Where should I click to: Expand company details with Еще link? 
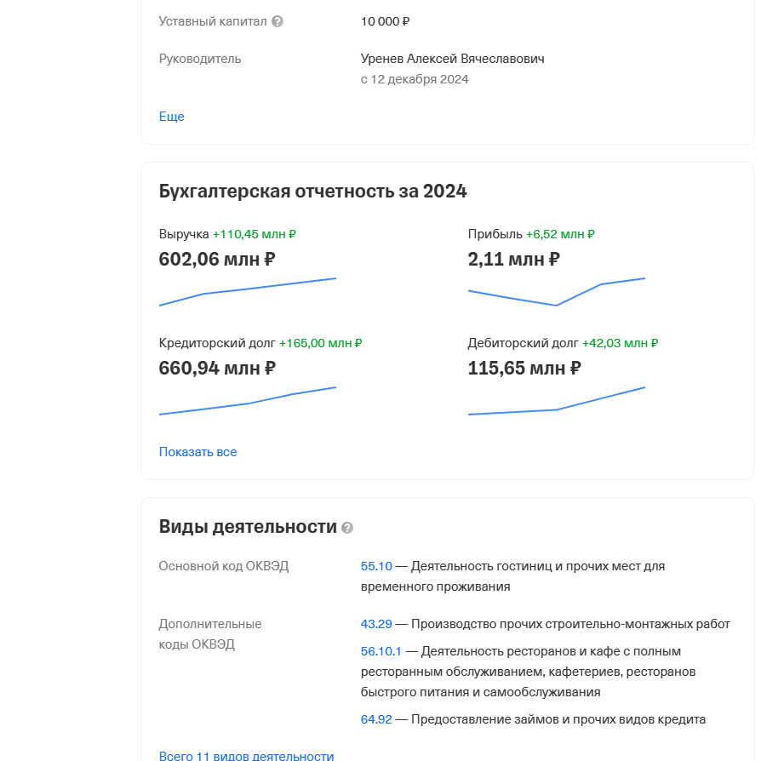(x=172, y=117)
